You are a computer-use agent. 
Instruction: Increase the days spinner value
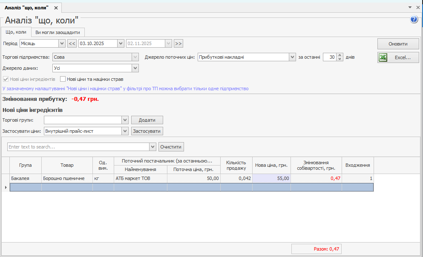tap(340, 55)
